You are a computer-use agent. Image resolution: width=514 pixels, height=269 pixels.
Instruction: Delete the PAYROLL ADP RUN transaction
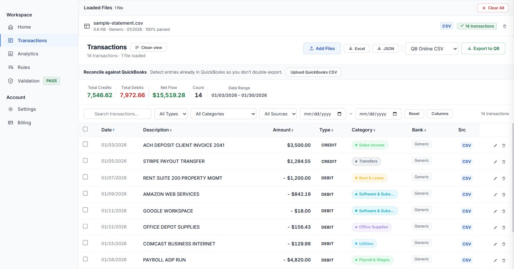tap(504, 260)
